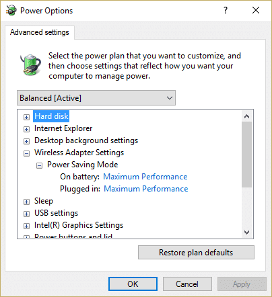272x297 pixels.
Task: Open the Balanced [Active] power plan dropdown
Action: (96, 98)
